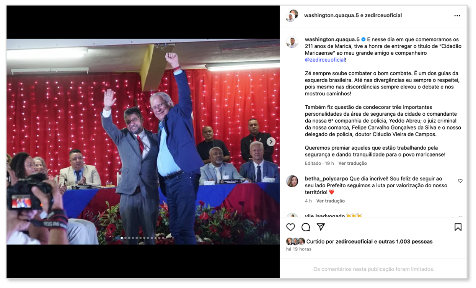Open zedirceuoficial in the liked-by line

tap(354, 242)
